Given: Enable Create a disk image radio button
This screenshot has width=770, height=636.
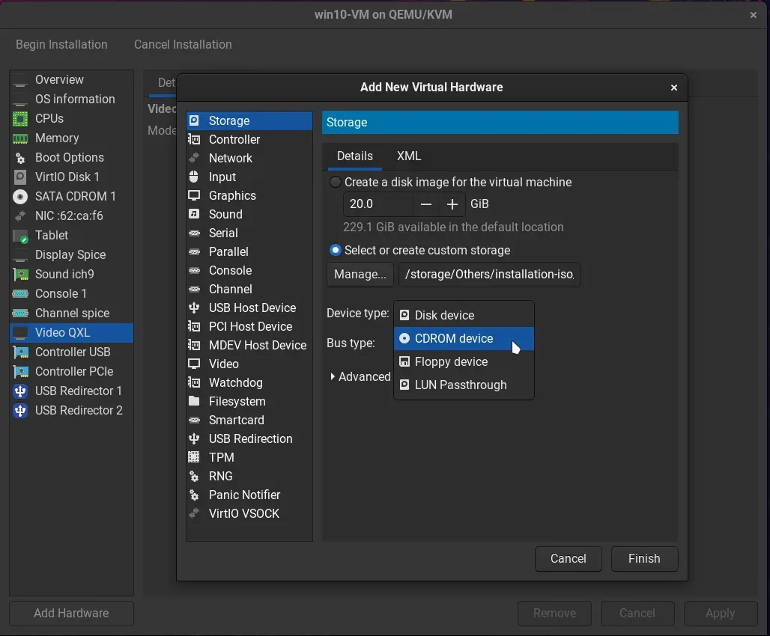Looking at the screenshot, I should (x=336, y=182).
